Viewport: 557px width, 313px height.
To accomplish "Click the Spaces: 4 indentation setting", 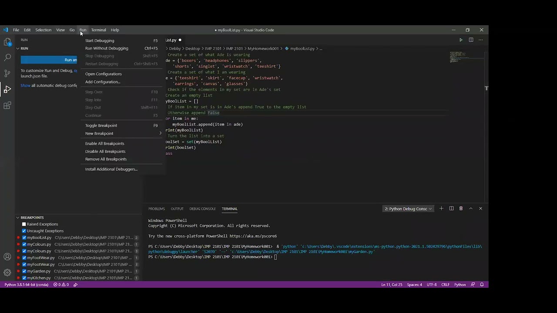I will (414, 285).
